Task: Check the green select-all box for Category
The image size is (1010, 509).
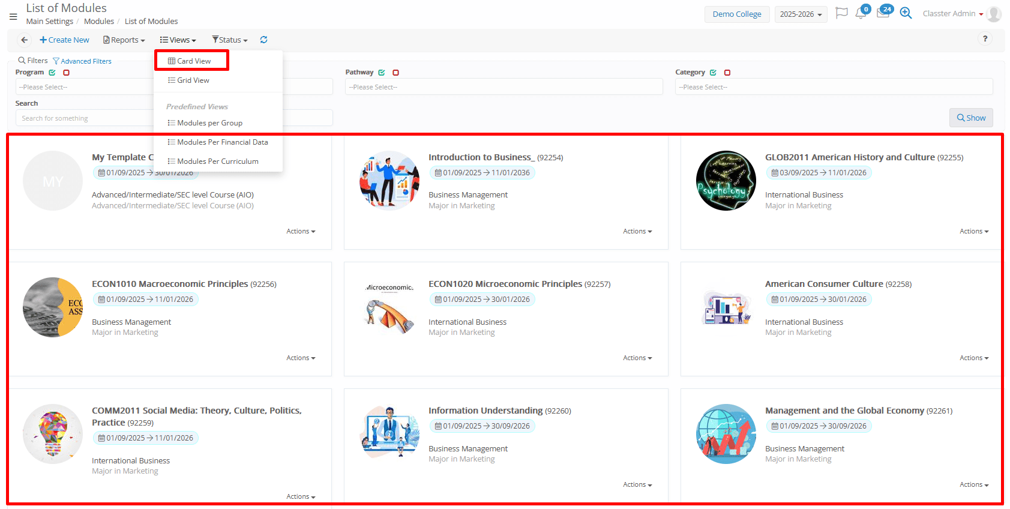Action: coord(713,73)
